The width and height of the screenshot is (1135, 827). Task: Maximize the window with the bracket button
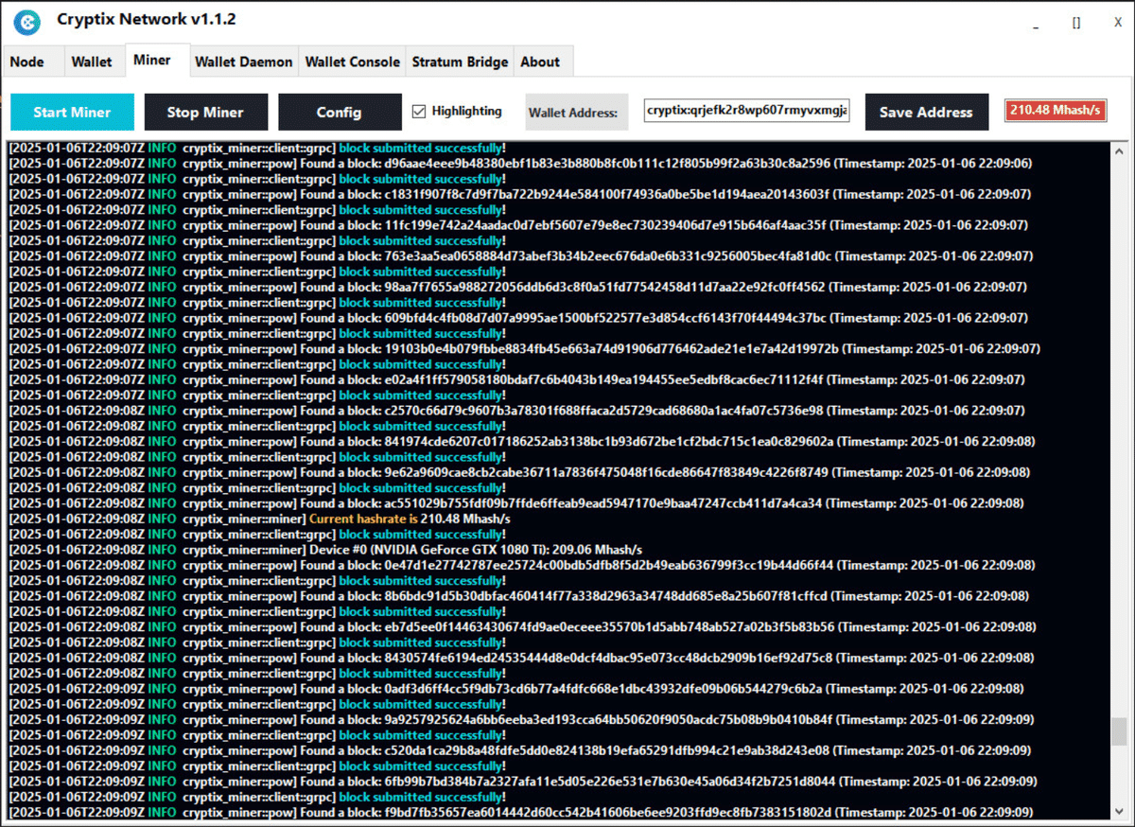coord(1076,22)
